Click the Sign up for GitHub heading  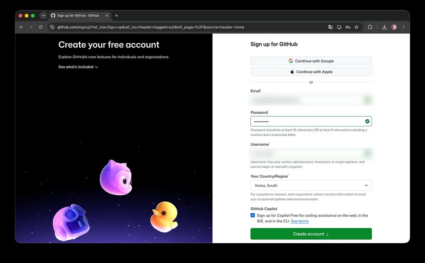(274, 44)
